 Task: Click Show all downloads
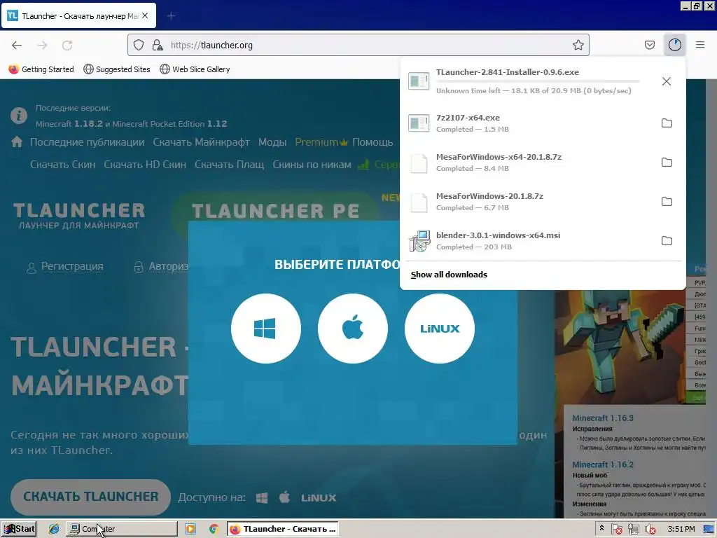click(449, 275)
